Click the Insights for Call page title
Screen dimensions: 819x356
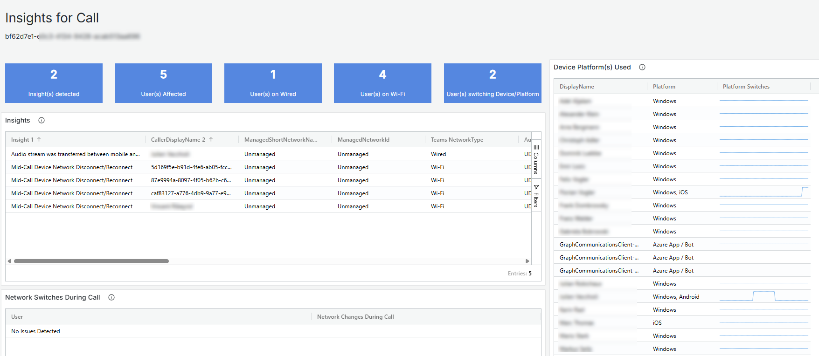52,18
